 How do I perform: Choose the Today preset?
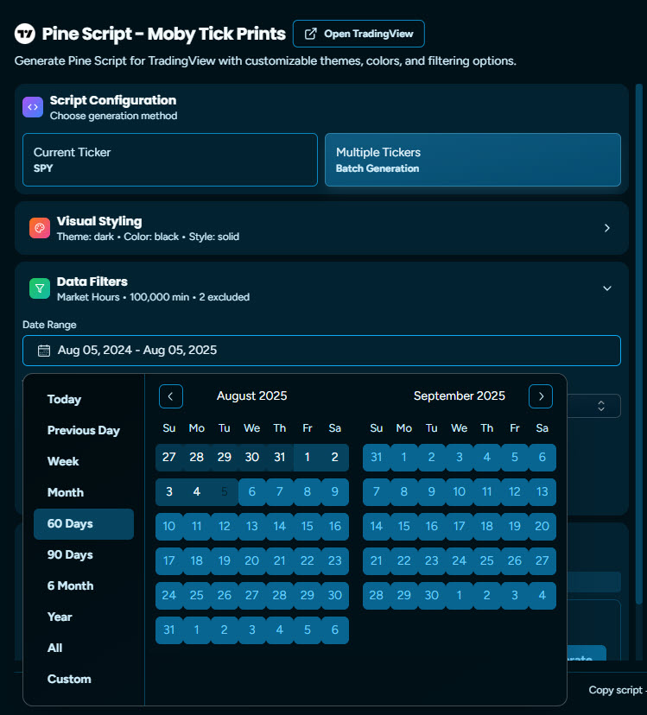pyautogui.click(x=84, y=400)
